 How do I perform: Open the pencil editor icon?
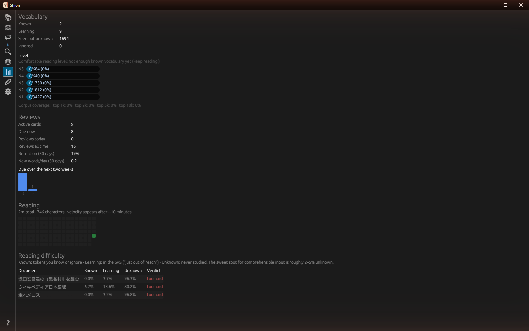coord(8,82)
